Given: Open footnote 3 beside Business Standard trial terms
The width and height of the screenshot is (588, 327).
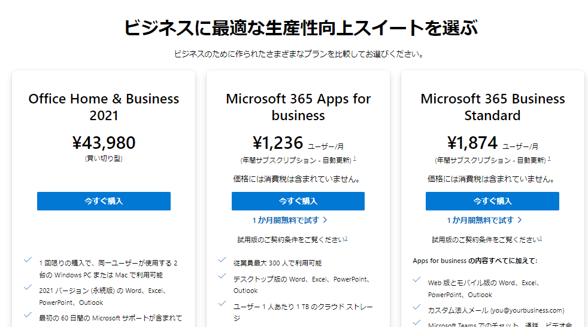Looking at the screenshot, I should (x=540, y=239).
